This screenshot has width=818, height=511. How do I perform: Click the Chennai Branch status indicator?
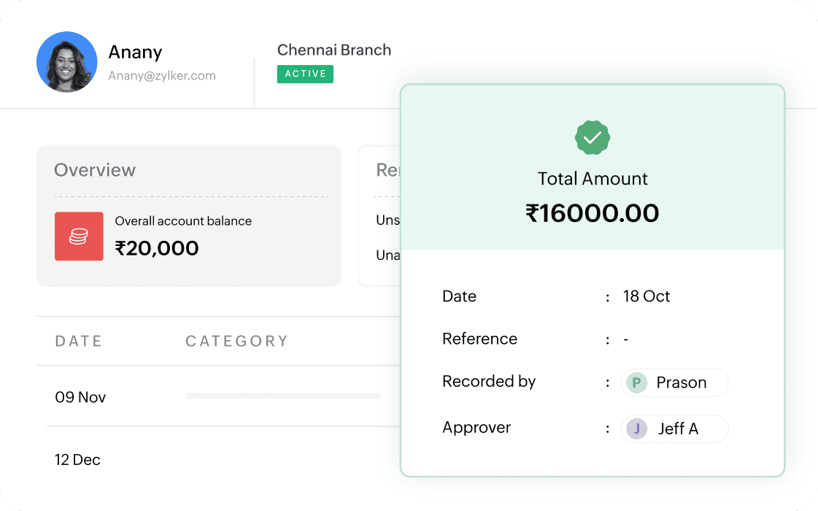click(305, 74)
